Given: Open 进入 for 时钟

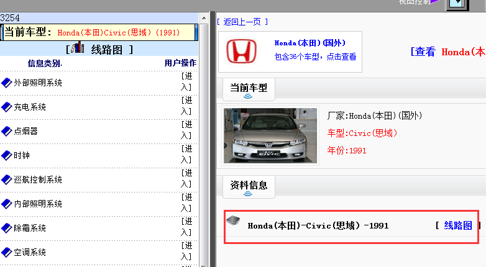Looking at the screenshot, I should tap(186, 154).
